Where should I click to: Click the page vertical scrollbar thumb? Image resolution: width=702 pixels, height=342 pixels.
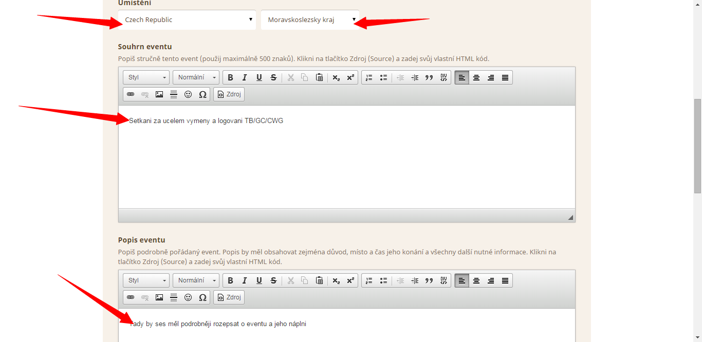pyautogui.click(x=697, y=146)
